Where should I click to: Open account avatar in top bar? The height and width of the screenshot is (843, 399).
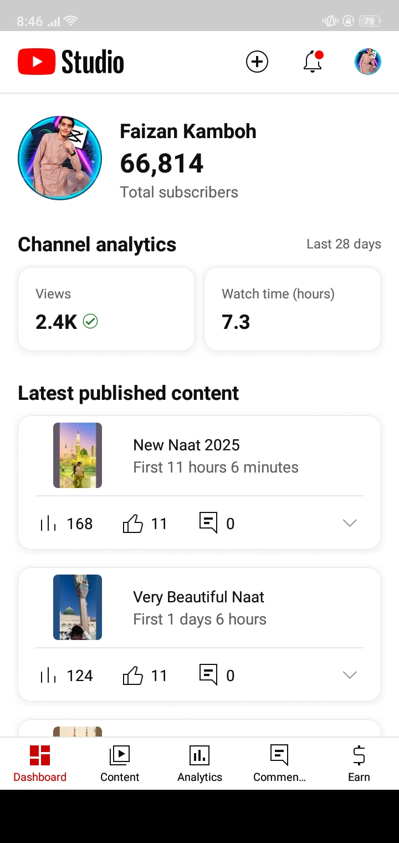click(x=368, y=62)
